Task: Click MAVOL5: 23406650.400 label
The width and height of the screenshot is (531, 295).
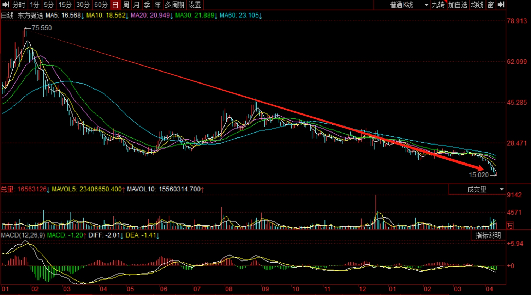Action: 88,189
